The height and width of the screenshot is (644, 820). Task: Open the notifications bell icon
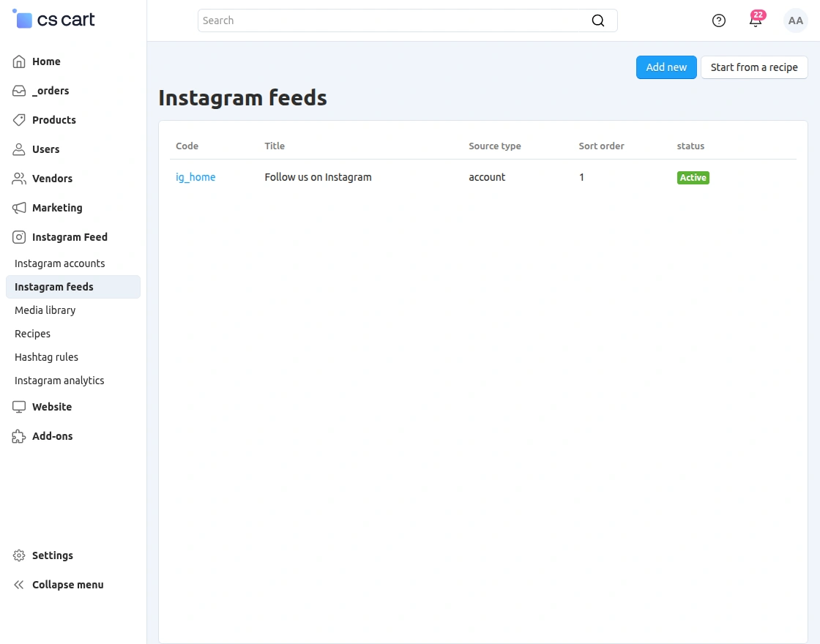755,22
